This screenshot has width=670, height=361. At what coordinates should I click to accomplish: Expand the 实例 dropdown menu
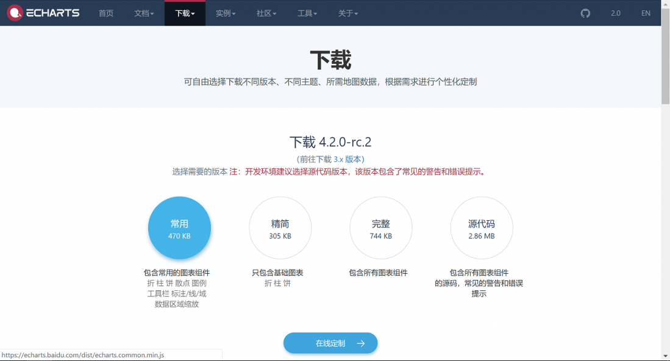pos(226,13)
